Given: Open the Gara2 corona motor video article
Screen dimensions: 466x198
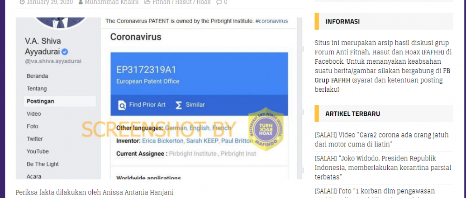Looking at the screenshot, I should click(381, 140).
